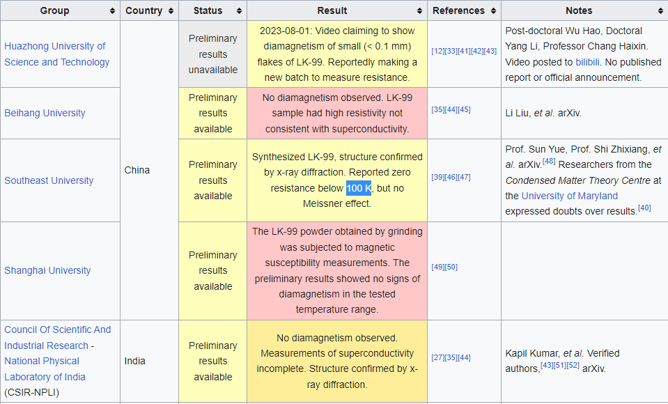Open superscript reference [51] in Kapil Kumar note

click(560, 365)
